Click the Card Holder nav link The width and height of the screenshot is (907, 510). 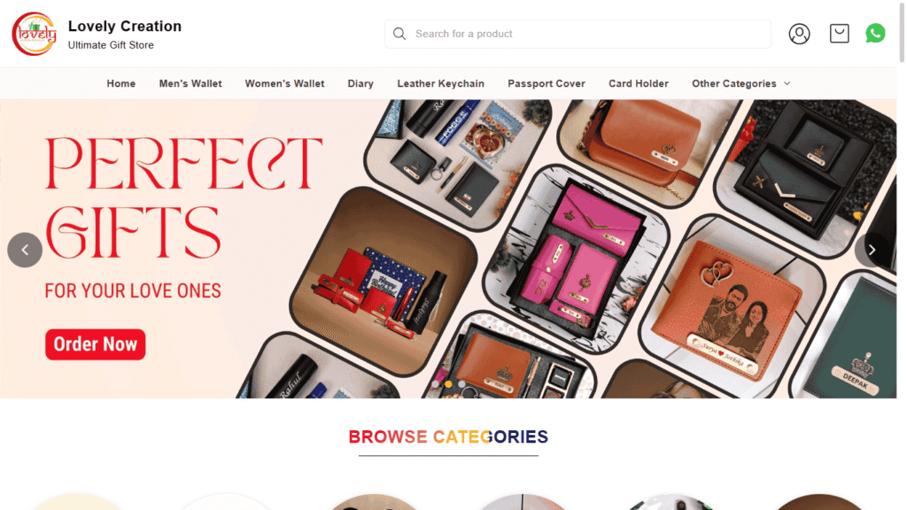click(x=639, y=83)
